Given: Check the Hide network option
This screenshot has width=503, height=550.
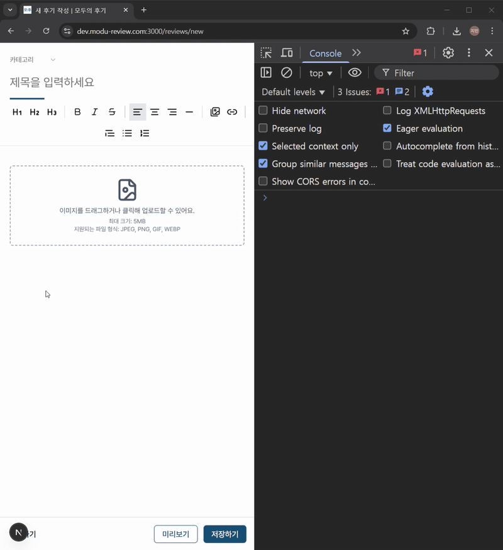Looking at the screenshot, I should (x=263, y=111).
